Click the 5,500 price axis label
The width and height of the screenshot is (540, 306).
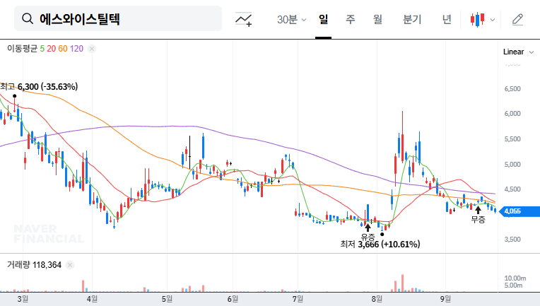click(x=512, y=139)
